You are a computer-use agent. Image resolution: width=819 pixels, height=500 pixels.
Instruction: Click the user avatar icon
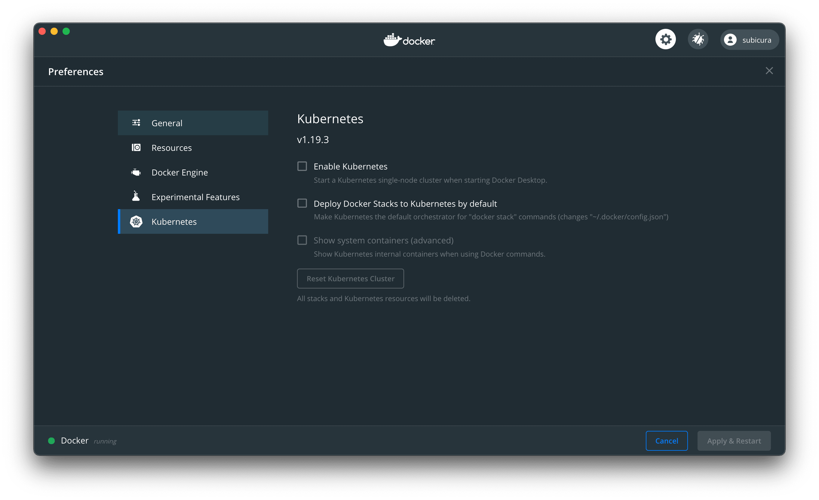[730, 40]
